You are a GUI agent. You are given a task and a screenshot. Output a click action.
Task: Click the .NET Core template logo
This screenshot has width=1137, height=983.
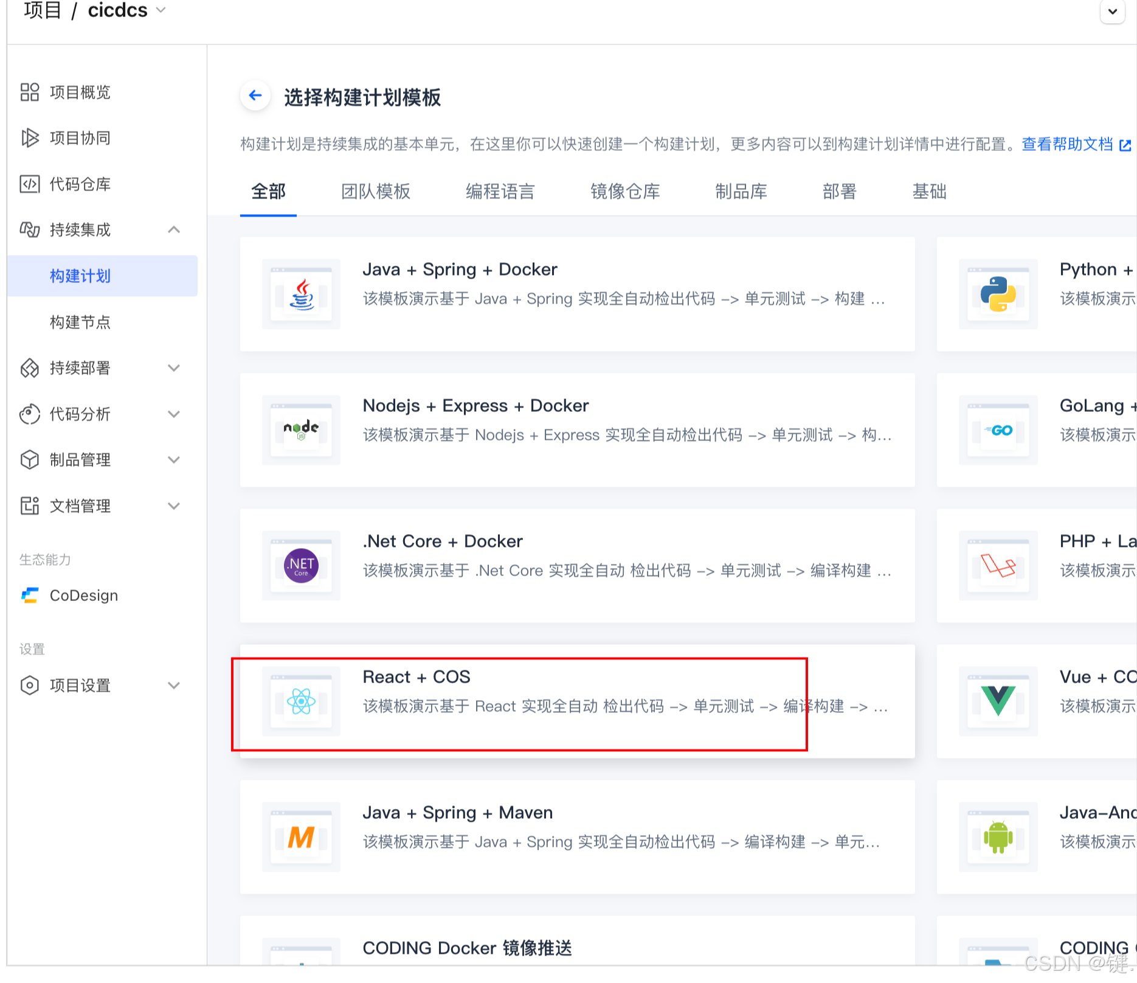click(x=301, y=566)
